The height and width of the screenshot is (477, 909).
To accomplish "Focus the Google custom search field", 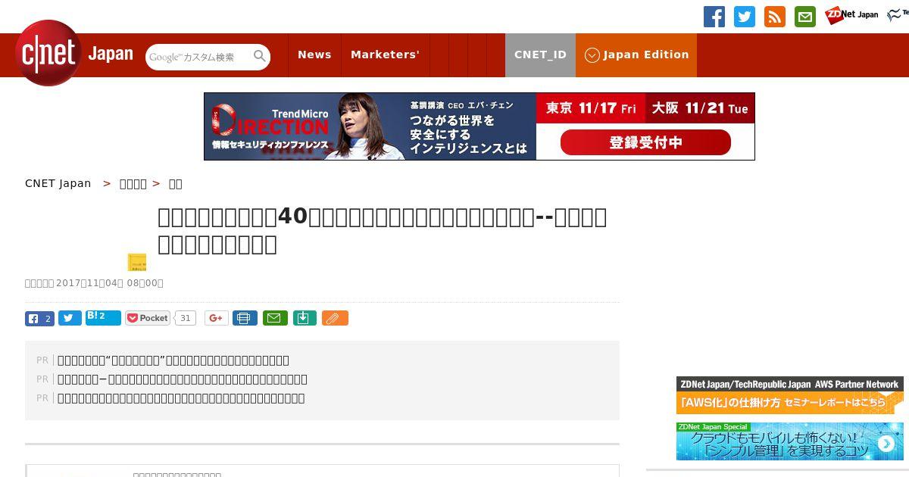I will [x=199, y=57].
